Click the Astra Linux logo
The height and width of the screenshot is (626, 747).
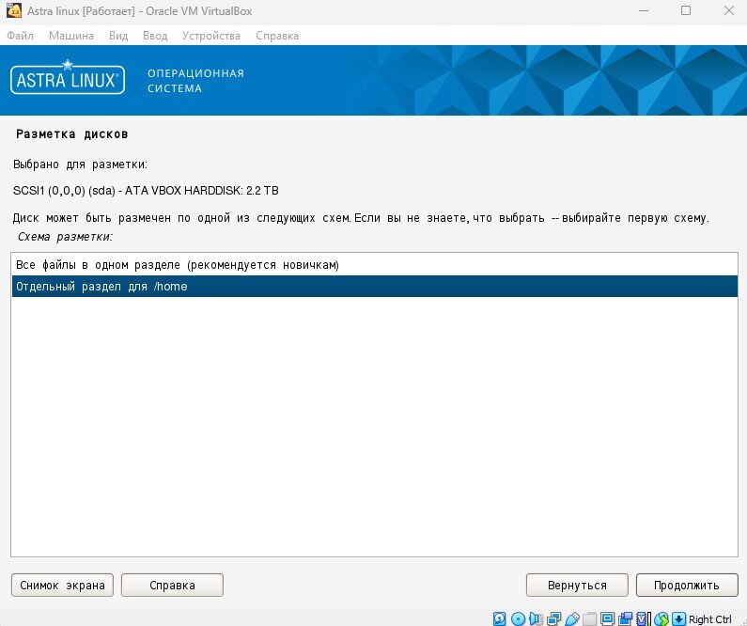(68, 77)
